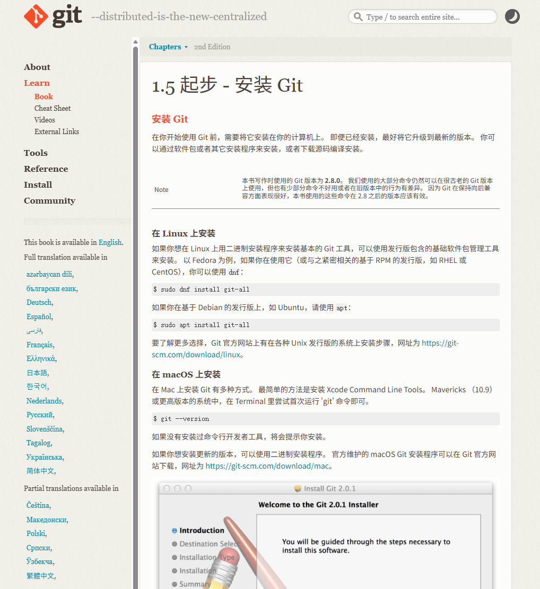This screenshot has height=589, width=540.
Task: Go to the Install page
Action: point(38,184)
